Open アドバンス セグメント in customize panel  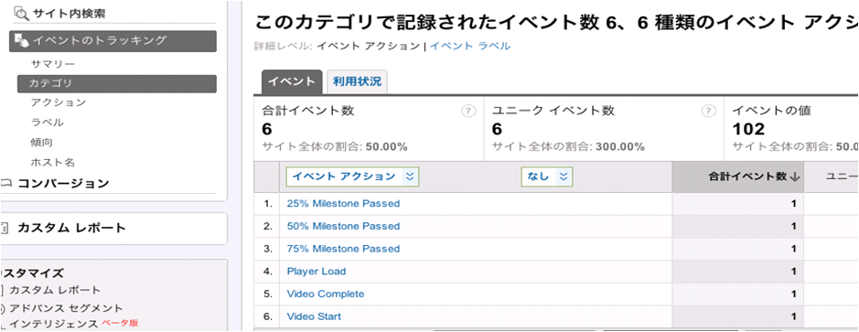pos(66,308)
